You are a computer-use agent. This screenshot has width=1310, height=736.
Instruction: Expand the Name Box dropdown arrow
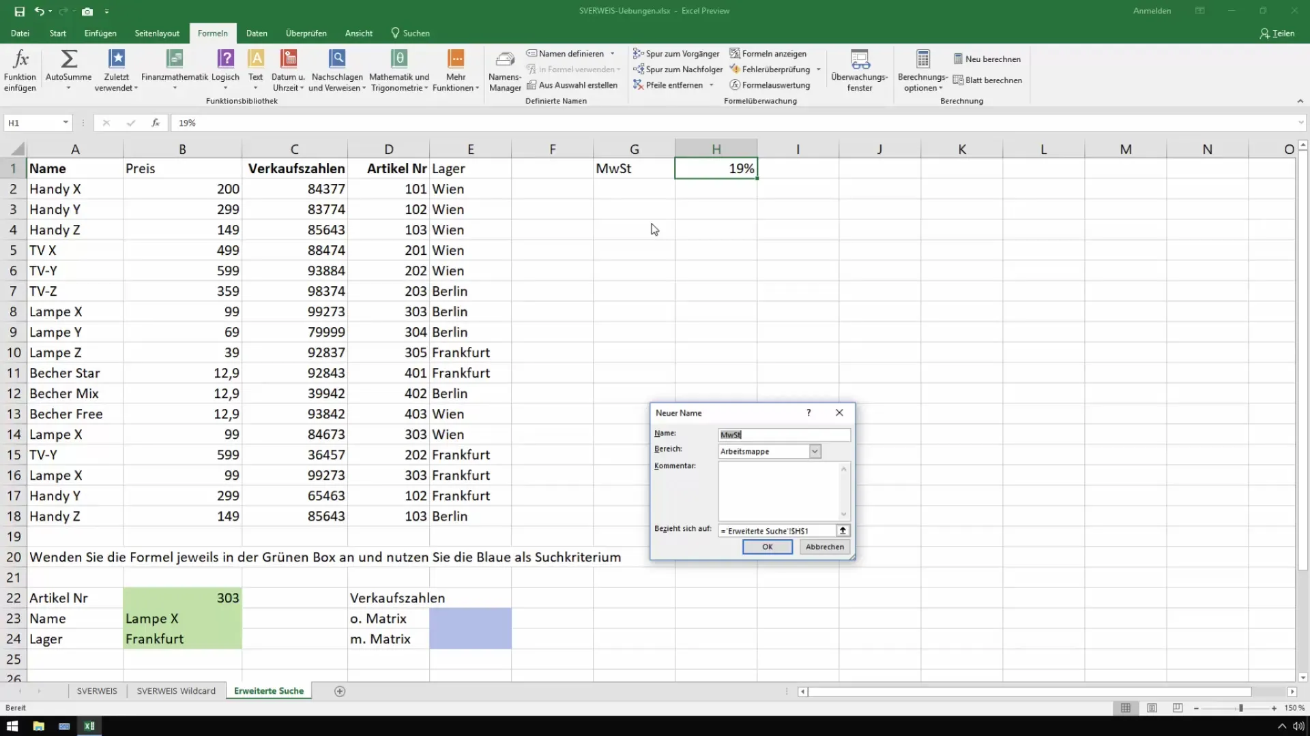click(65, 123)
